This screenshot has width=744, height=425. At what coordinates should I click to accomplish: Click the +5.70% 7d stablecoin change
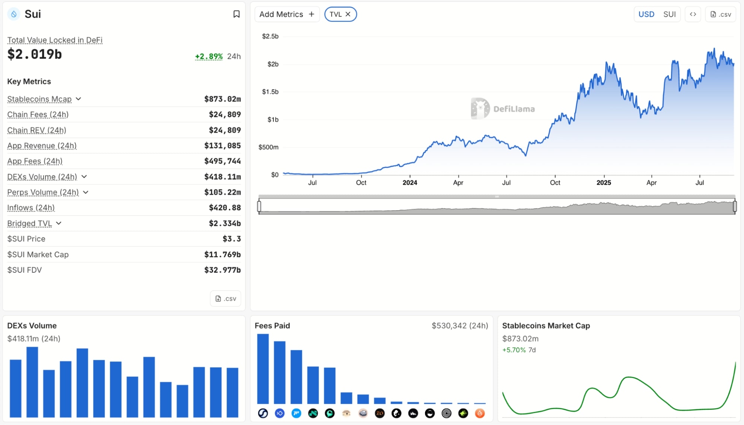coord(519,350)
